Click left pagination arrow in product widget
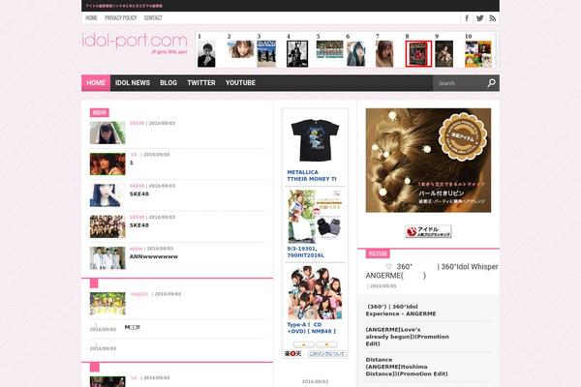Screen dimensions: 581x387 click(x=304, y=344)
